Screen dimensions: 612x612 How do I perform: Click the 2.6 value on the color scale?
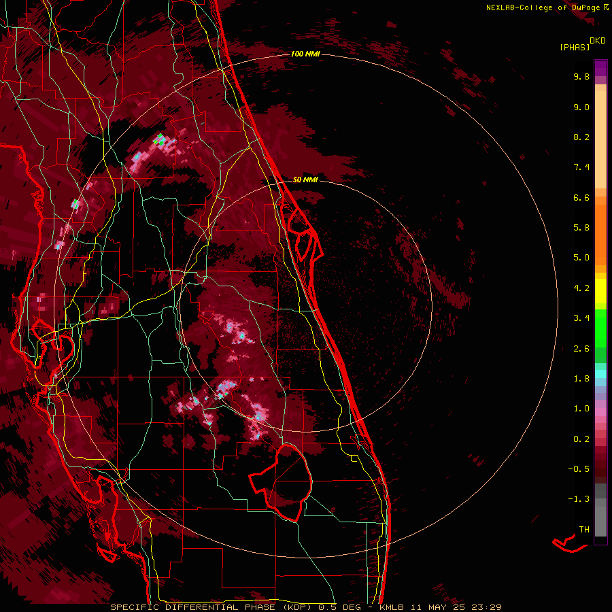click(581, 349)
